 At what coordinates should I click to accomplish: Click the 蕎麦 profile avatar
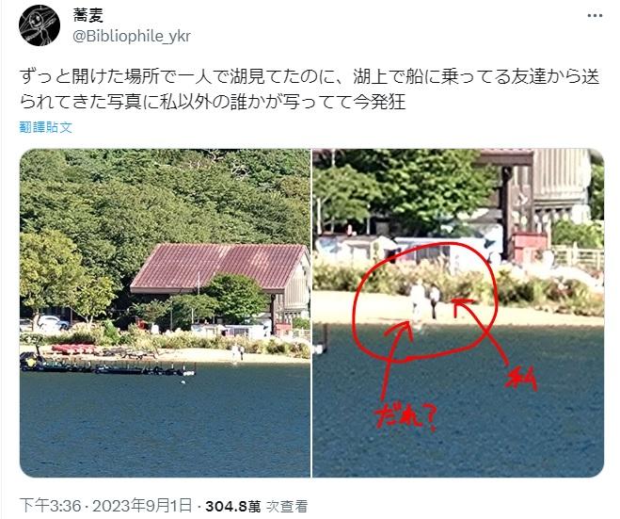coord(40,25)
